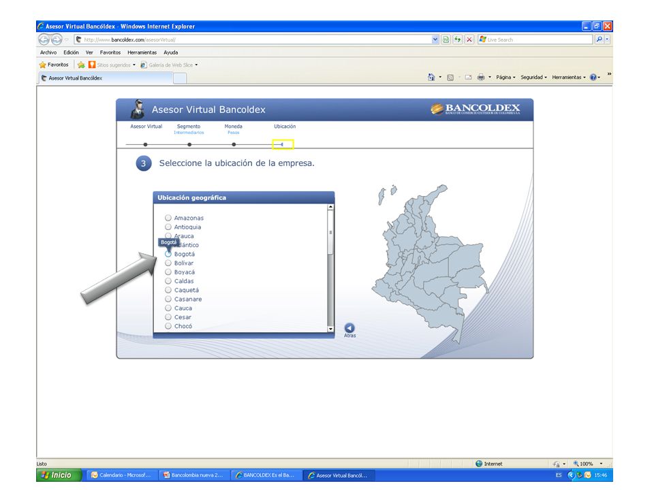Expand the command bar overflow chevron
The width and height of the screenshot is (654, 490).
pos(609,74)
